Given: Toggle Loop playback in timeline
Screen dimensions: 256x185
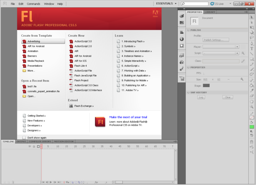Looking at the screenshot, I should pyautogui.click(x=68, y=182).
